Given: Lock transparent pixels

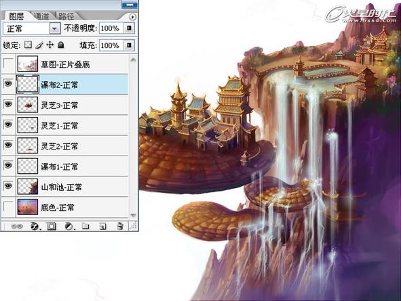Looking at the screenshot, I should pos(28,45).
